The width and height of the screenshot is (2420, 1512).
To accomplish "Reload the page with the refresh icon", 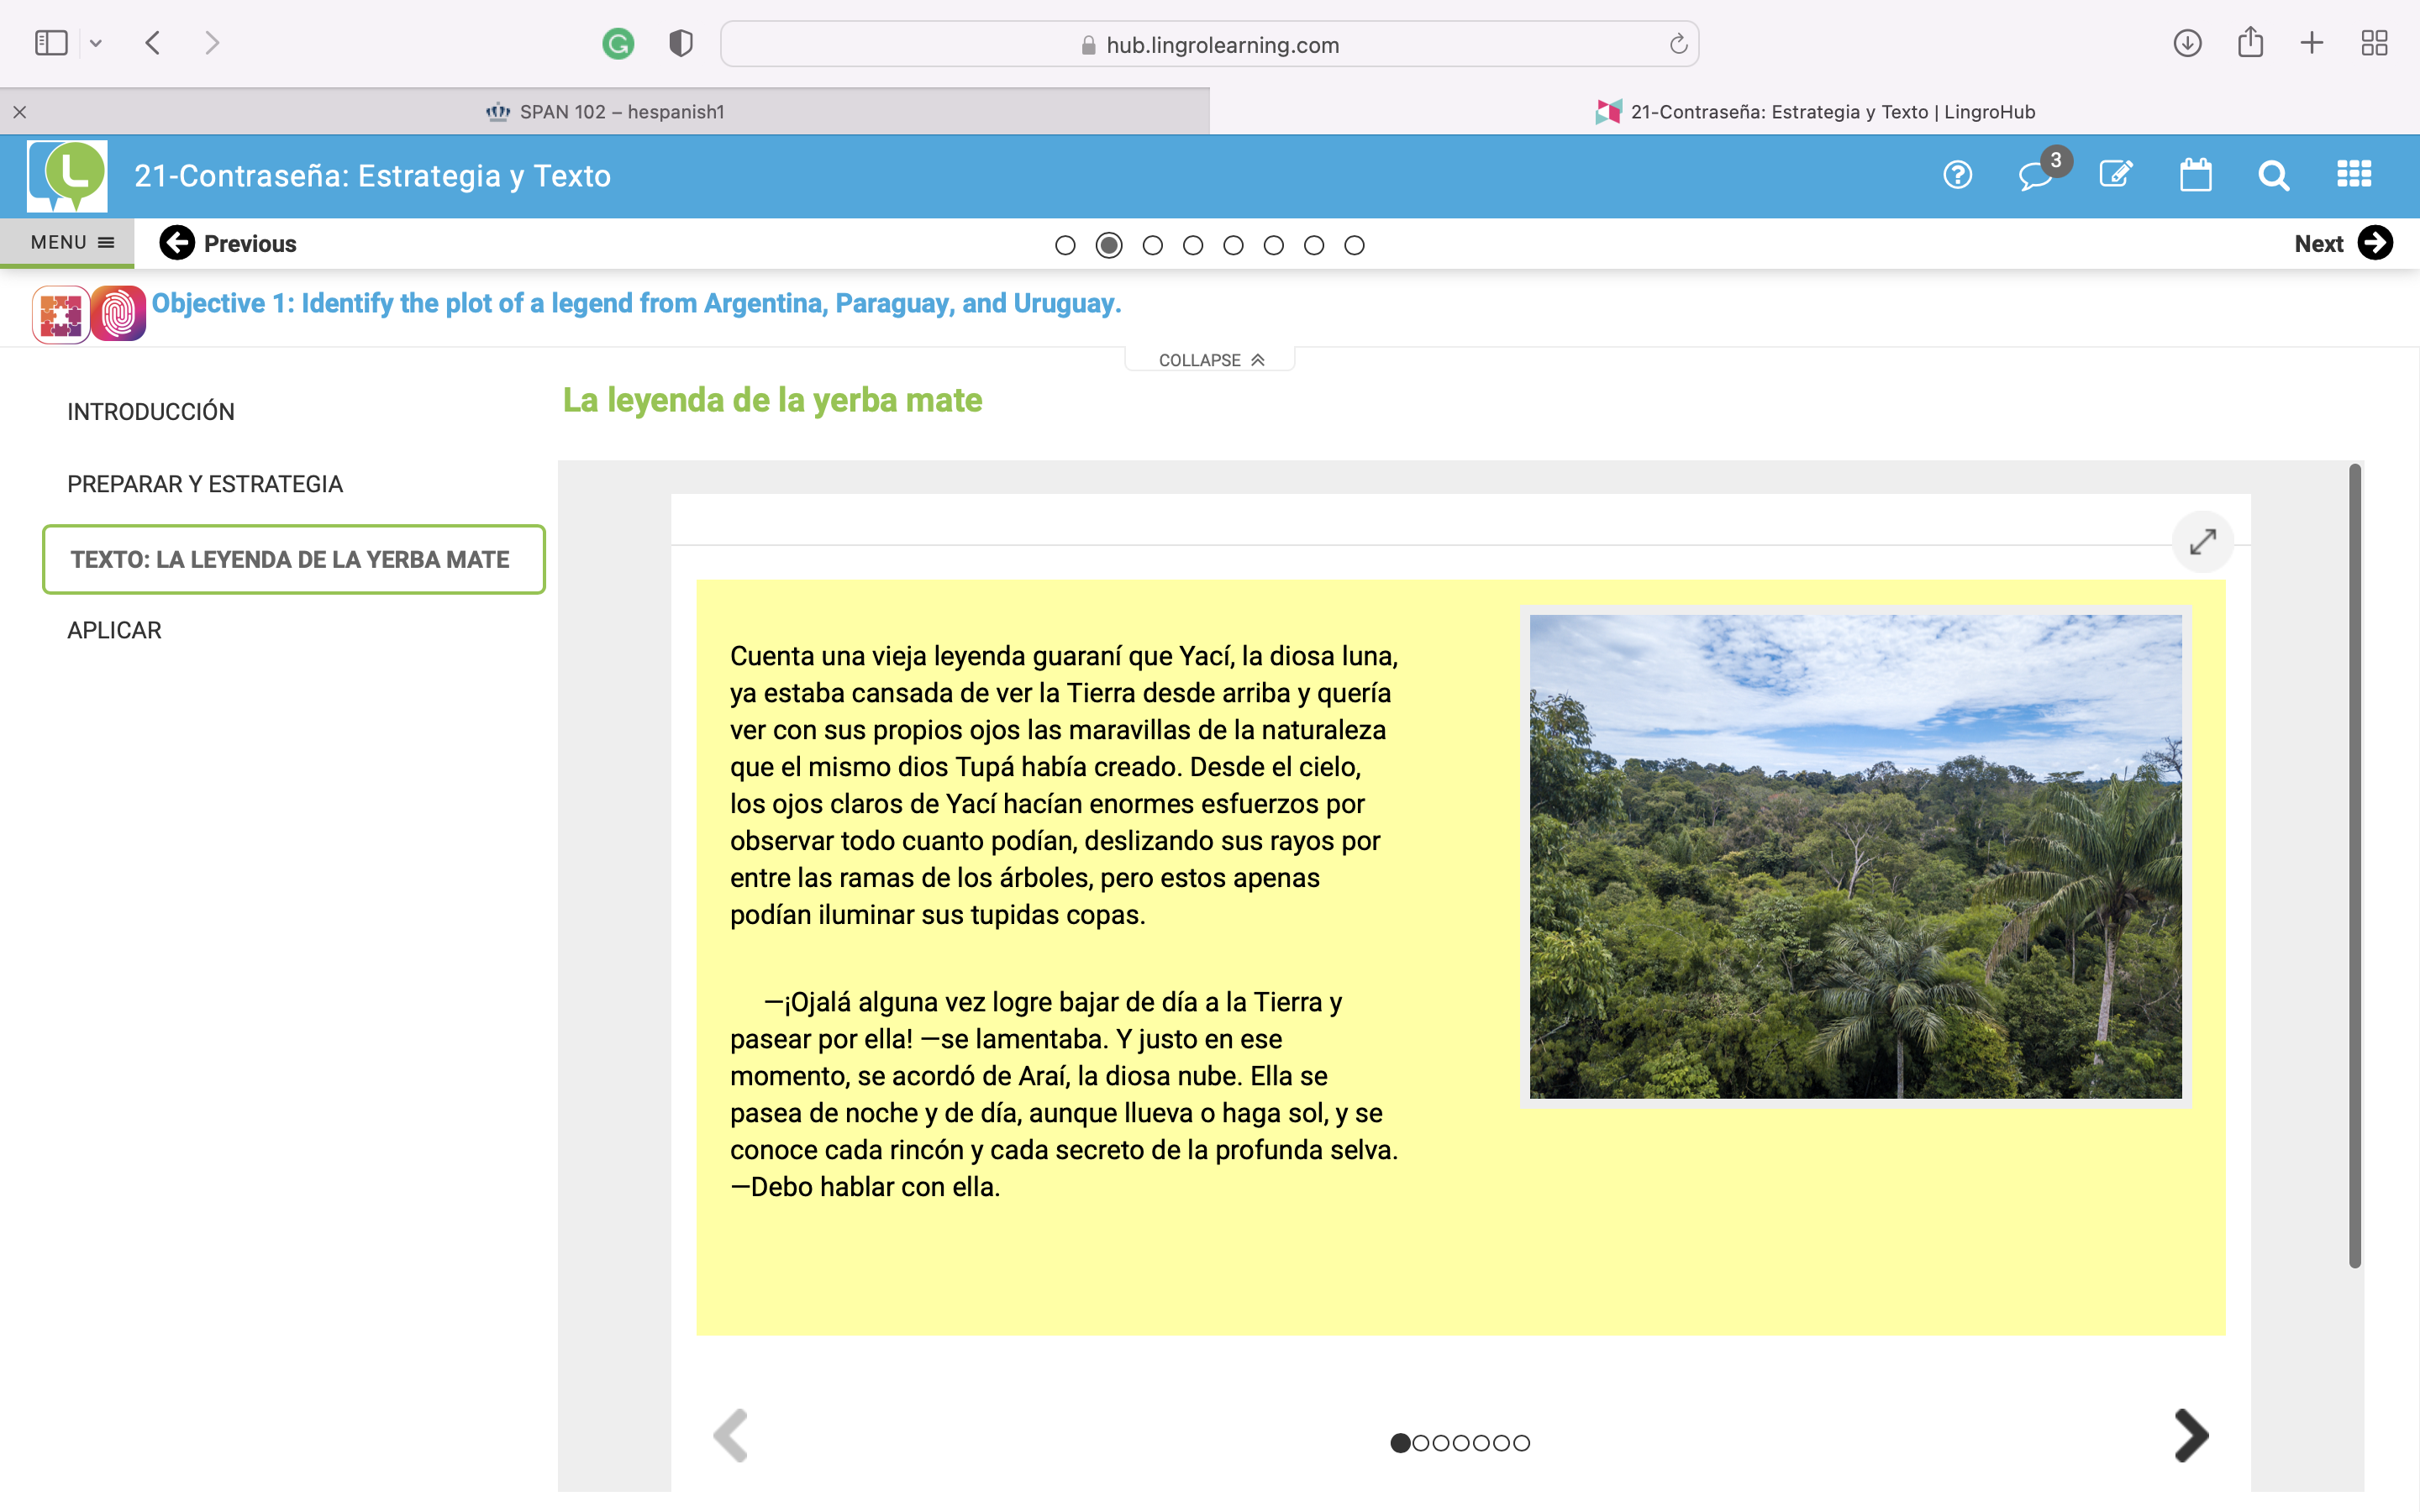I will click(x=1678, y=44).
